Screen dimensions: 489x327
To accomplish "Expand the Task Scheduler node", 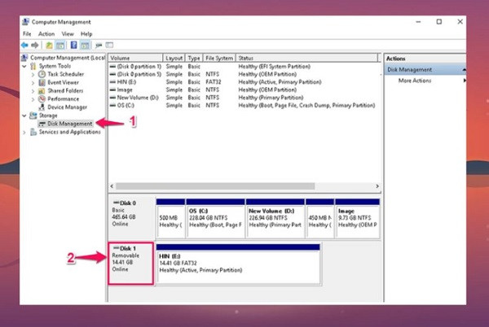I will click(x=33, y=74).
